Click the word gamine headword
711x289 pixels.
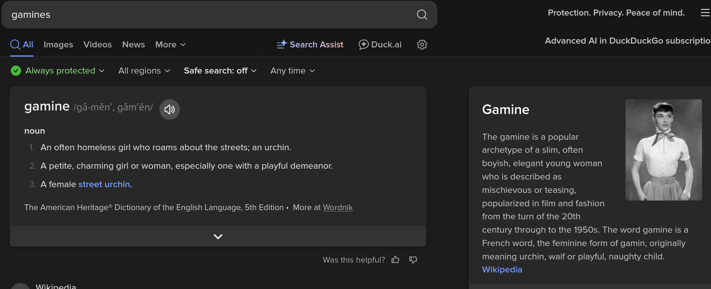(47, 106)
